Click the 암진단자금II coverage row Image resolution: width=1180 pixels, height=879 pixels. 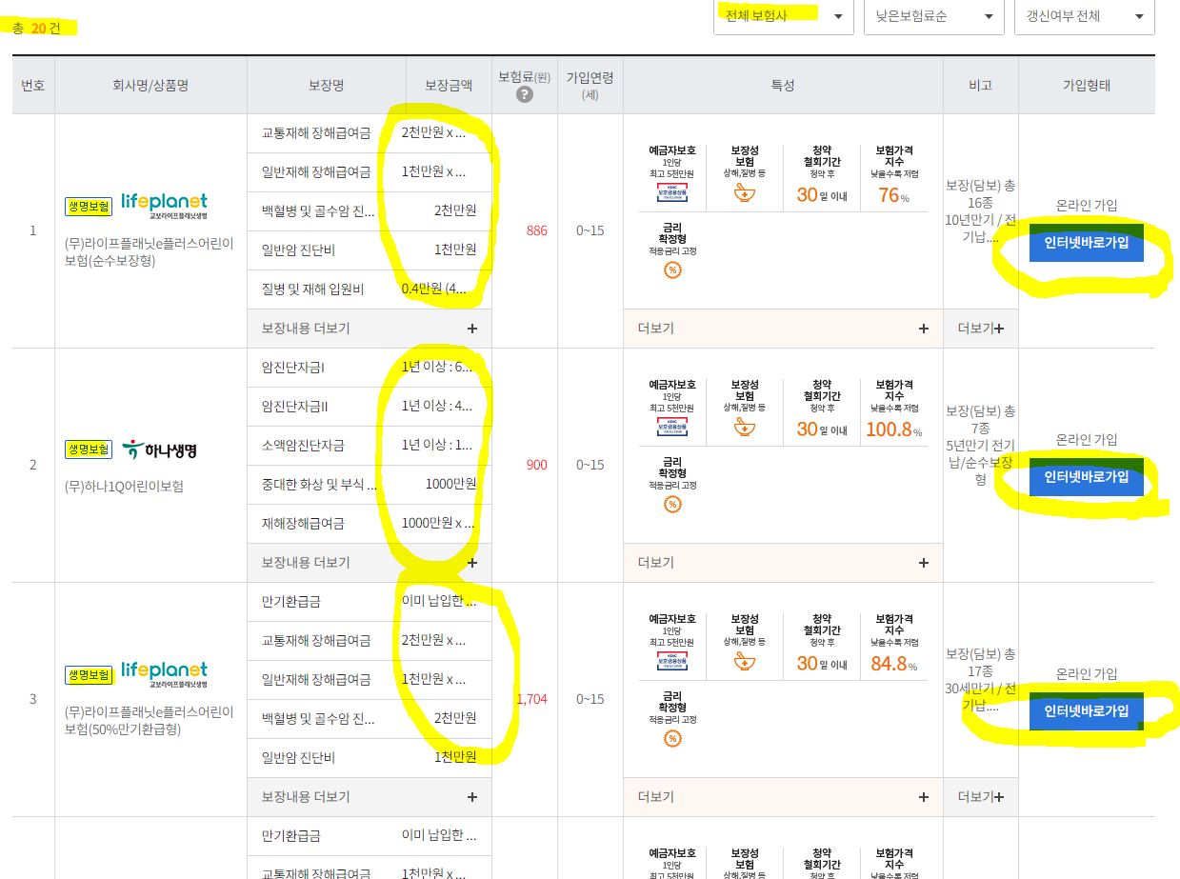pyautogui.click(x=370, y=406)
